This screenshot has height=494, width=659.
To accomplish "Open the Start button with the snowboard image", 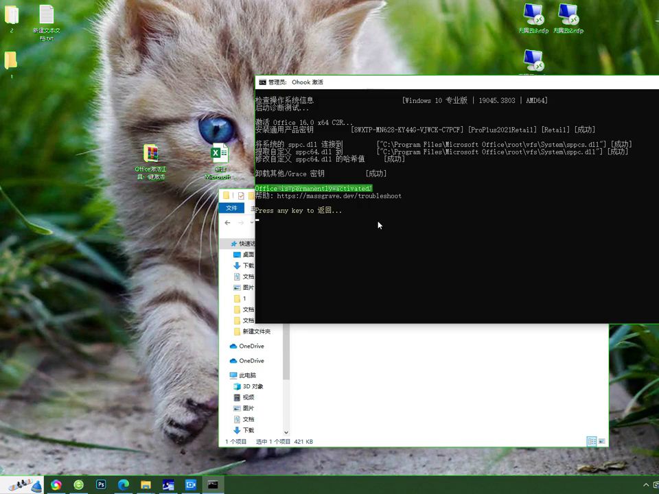I will pos(22,485).
